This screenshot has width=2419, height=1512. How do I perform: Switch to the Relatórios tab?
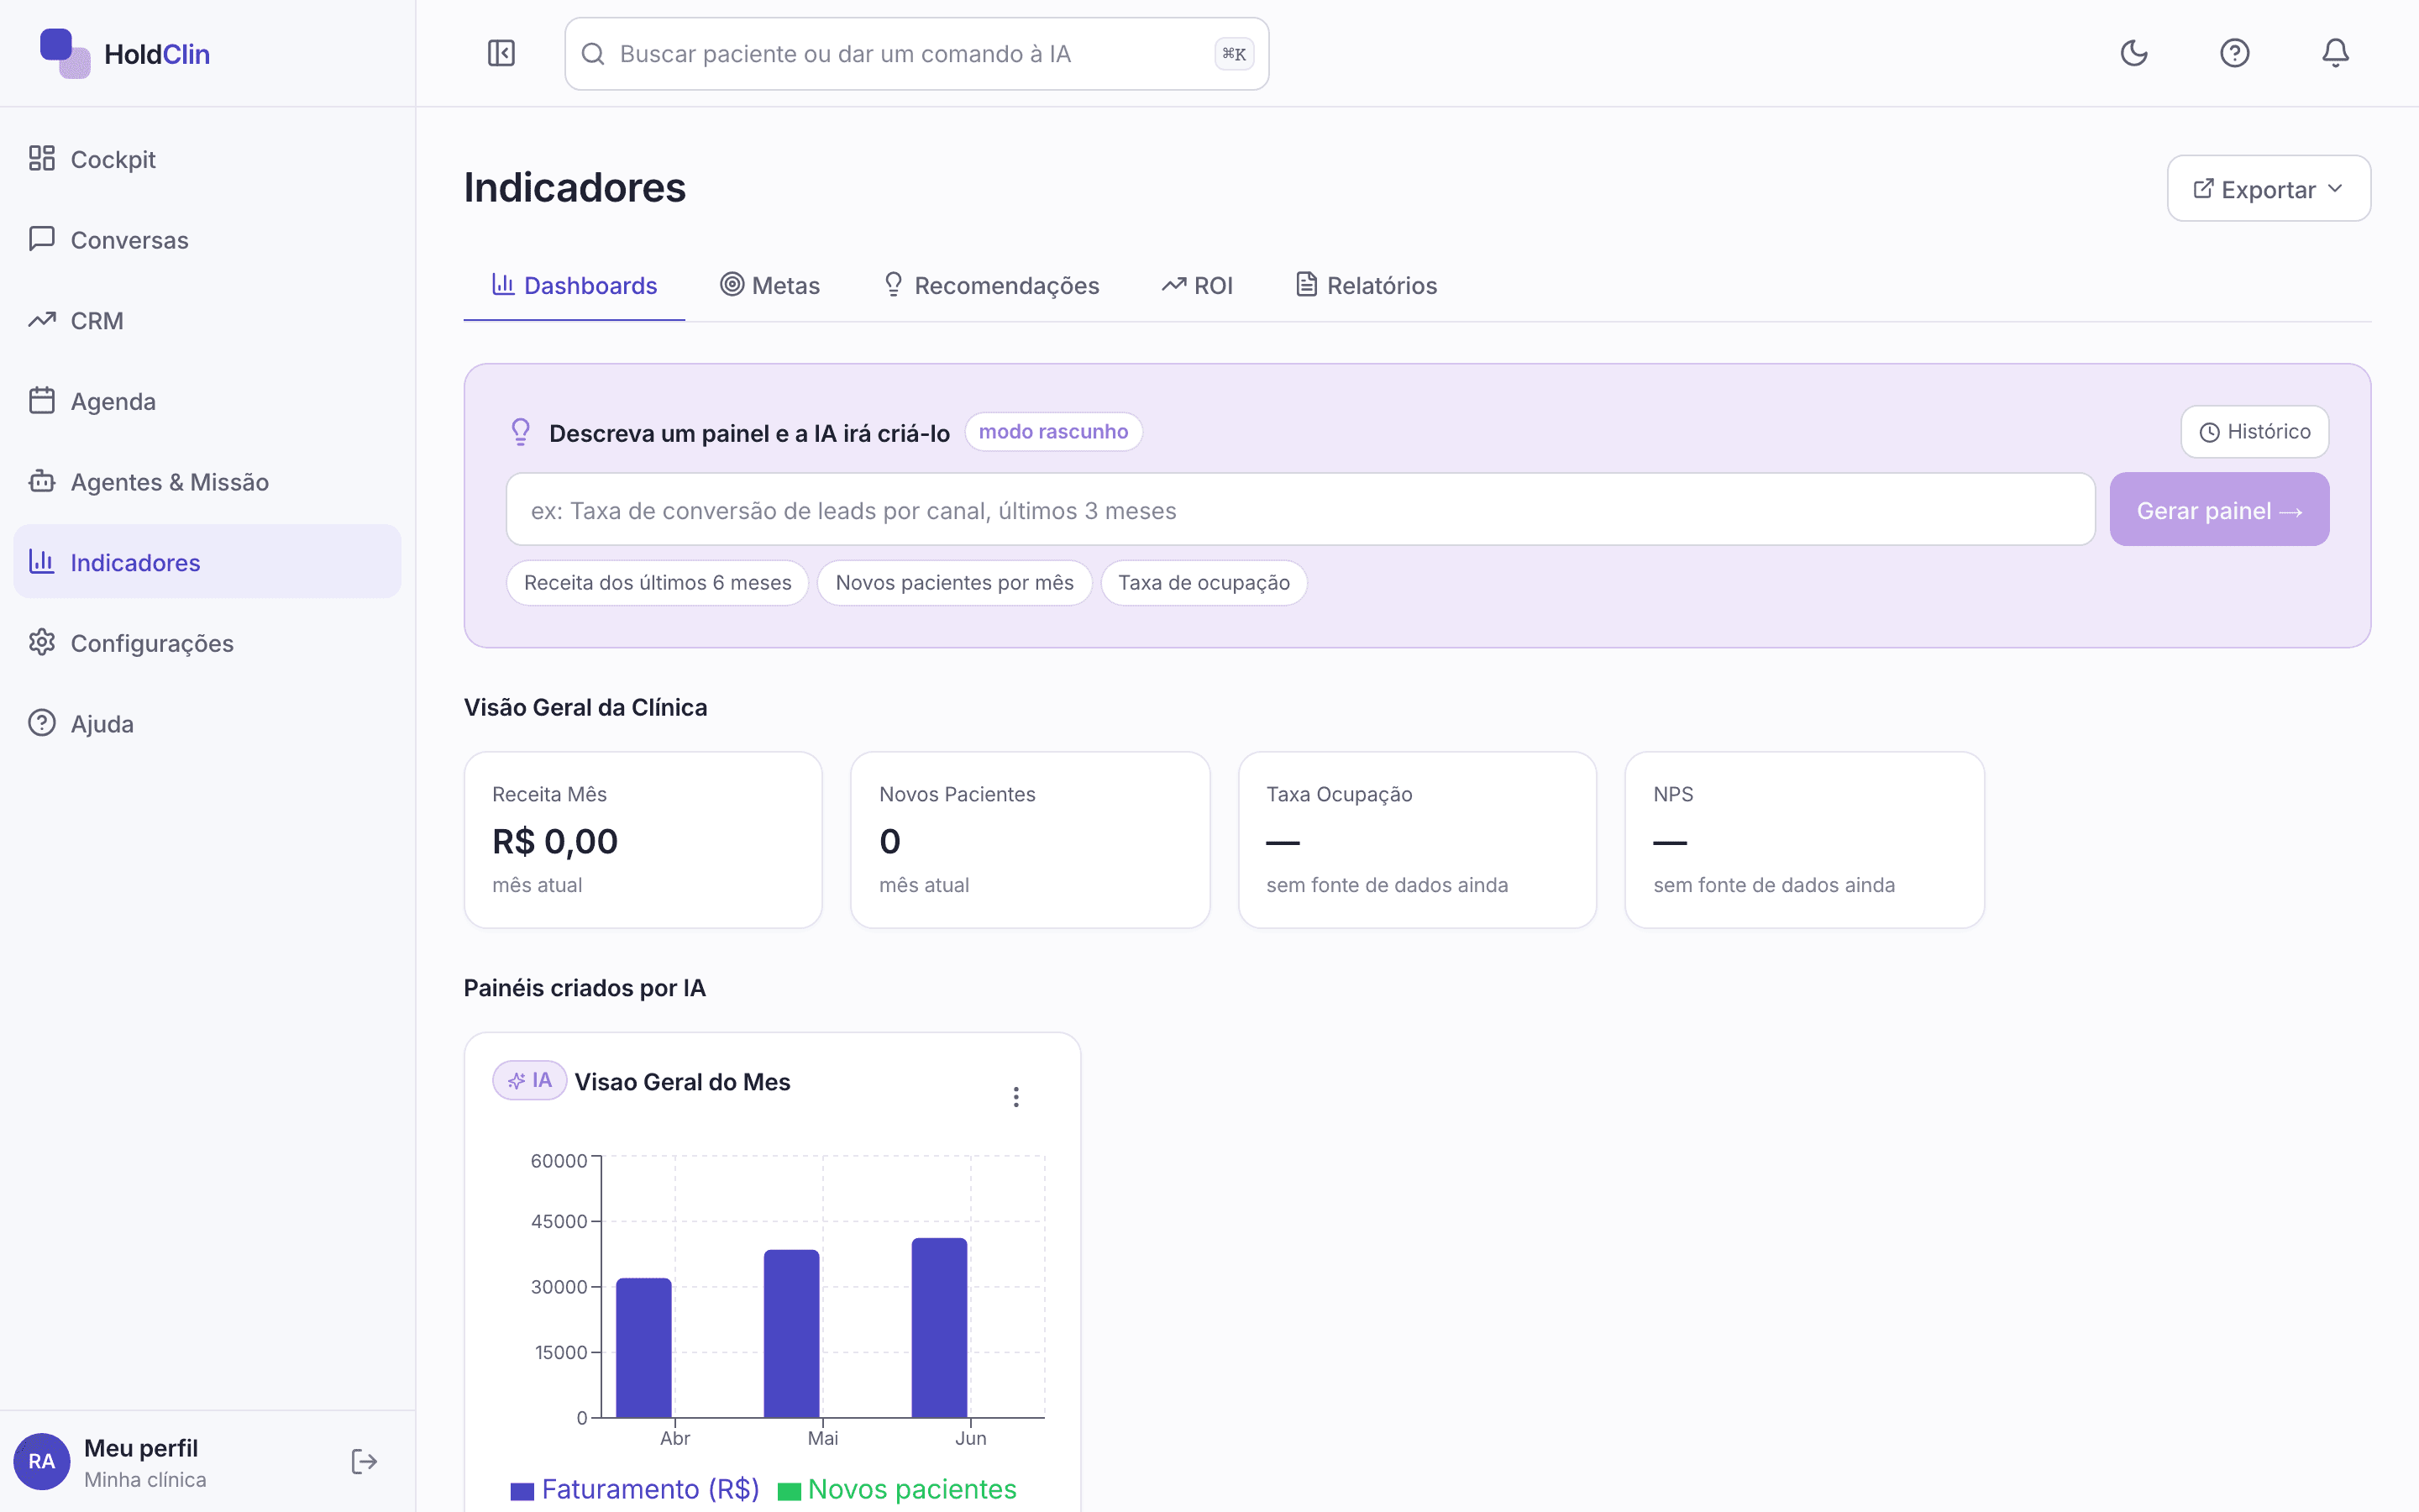tap(1367, 285)
